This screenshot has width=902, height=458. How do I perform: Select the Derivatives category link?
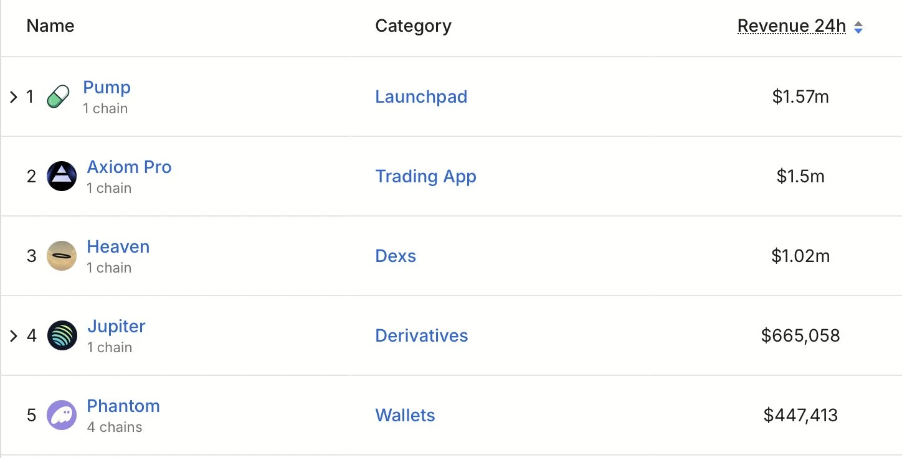(421, 336)
